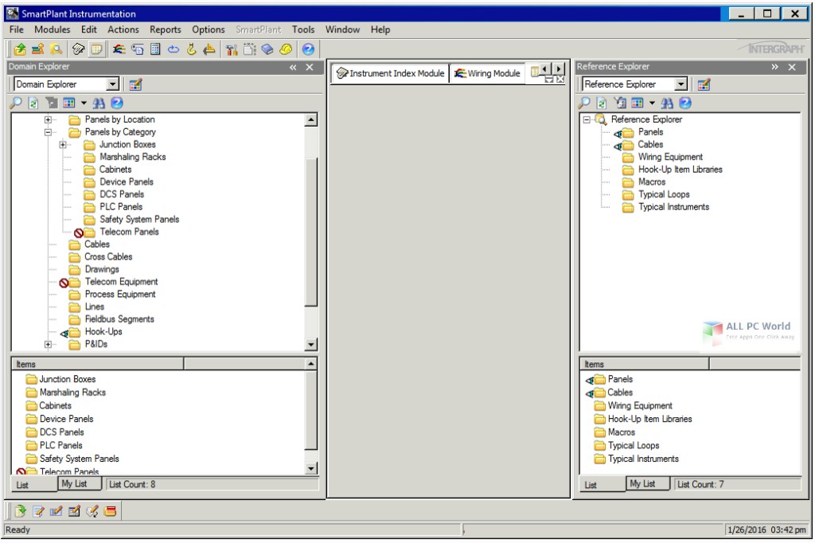Select Telecom Equipment in the Domain tree
Screen dimensions: 815x543
pyautogui.click(x=123, y=281)
